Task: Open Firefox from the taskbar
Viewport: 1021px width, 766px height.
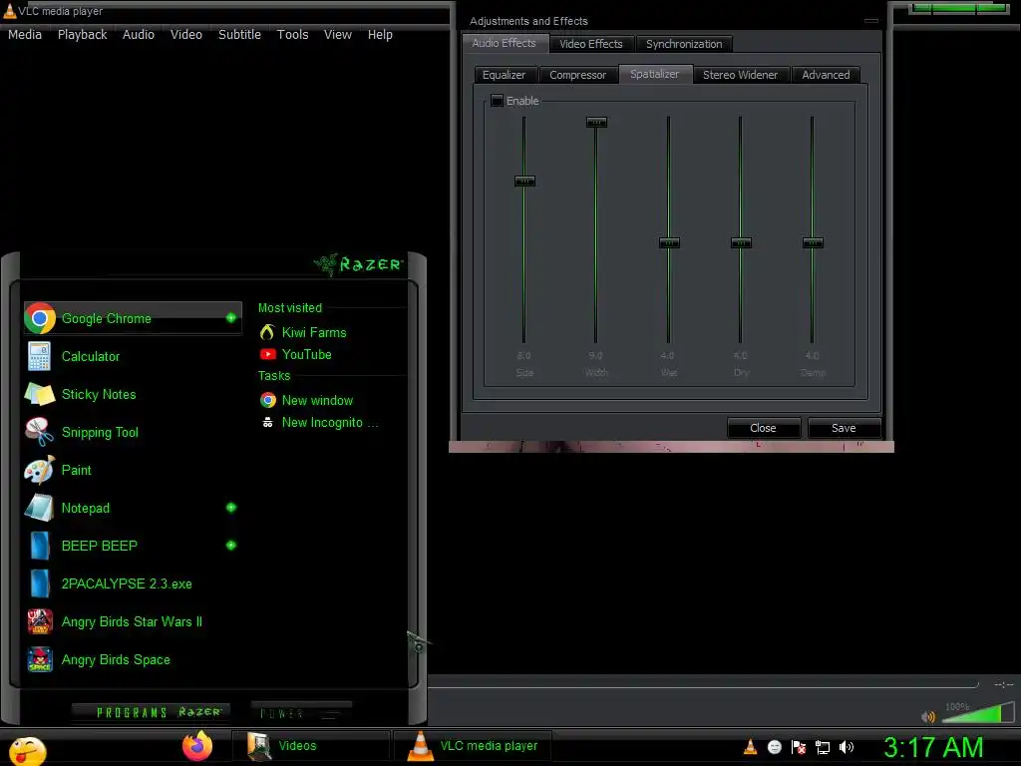Action: point(197,746)
